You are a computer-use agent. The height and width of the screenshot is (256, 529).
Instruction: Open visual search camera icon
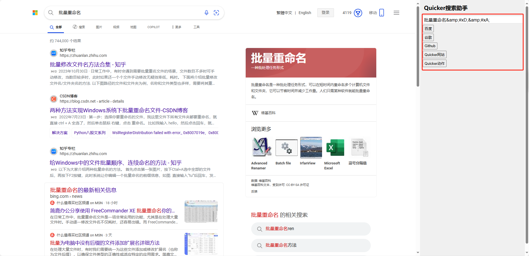(216, 13)
